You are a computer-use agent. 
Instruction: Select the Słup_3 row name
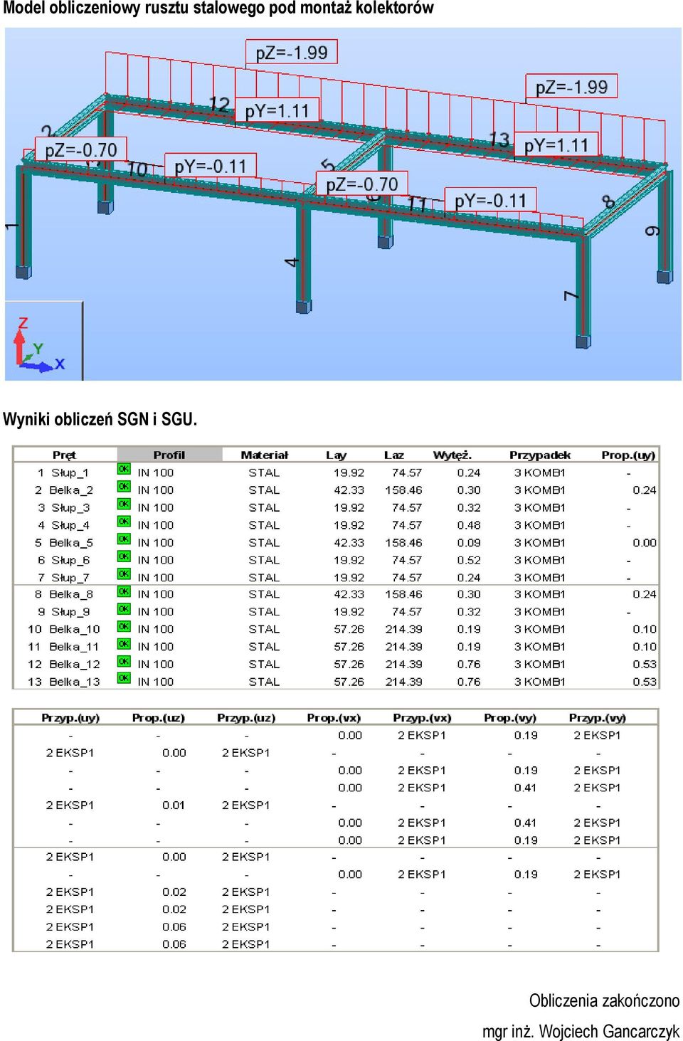coord(70,507)
